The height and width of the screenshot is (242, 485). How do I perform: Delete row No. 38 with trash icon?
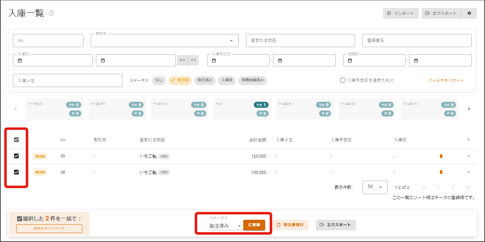[441, 172]
